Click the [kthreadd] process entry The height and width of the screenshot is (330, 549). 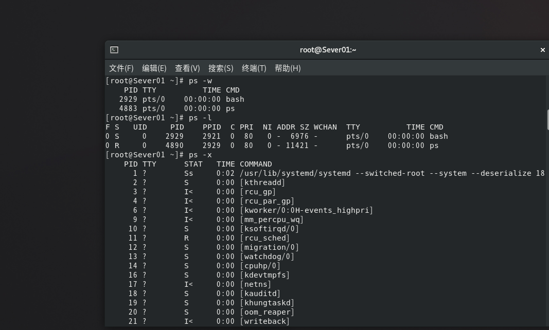tap(262, 182)
